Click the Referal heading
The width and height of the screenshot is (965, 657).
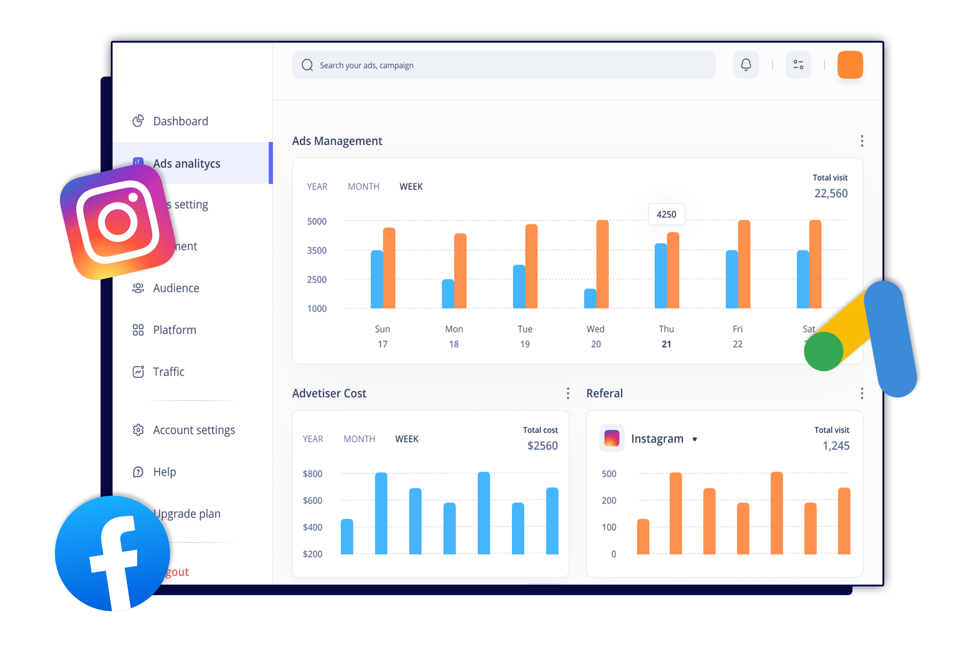[x=604, y=393]
